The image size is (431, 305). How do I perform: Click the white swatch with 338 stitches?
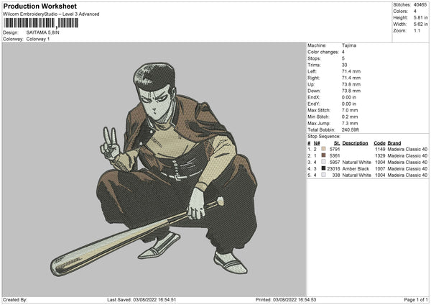click(x=323, y=175)
